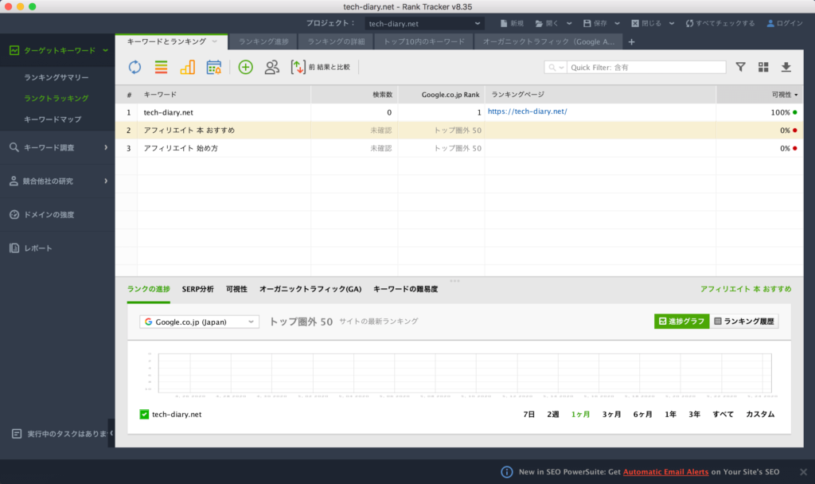The width and height of the screenshot is (815, 484).
Task: Click the calendar schedule toolbar icon
Action: tap(213, 67)
